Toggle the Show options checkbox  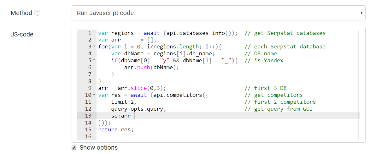pos(74,148)
